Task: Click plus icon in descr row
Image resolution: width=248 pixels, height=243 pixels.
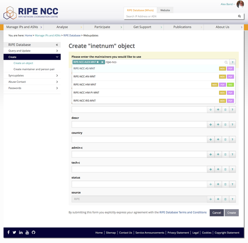Action: tap(218, 125)
